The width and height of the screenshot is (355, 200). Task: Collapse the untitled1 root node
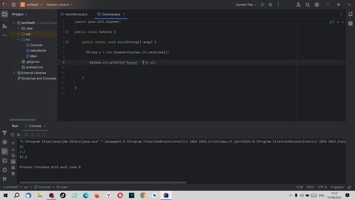click(14, 23)
